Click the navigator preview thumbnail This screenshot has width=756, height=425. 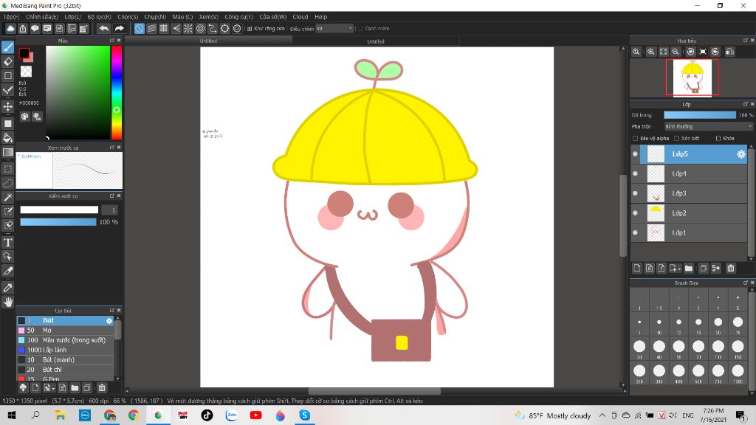(693, 77)
